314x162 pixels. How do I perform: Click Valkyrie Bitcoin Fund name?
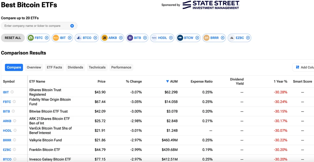pos(45,140)
